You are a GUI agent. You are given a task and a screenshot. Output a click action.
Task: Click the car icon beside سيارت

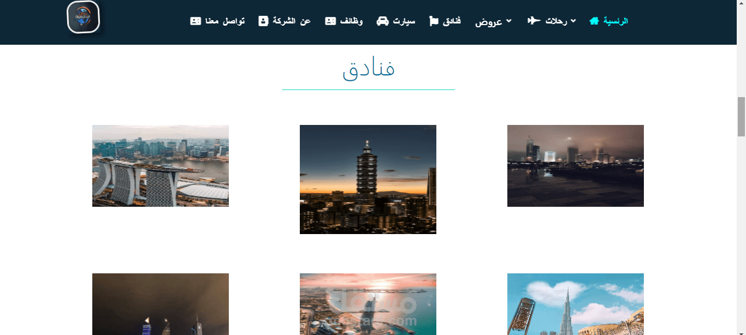(x=383, y=21)
